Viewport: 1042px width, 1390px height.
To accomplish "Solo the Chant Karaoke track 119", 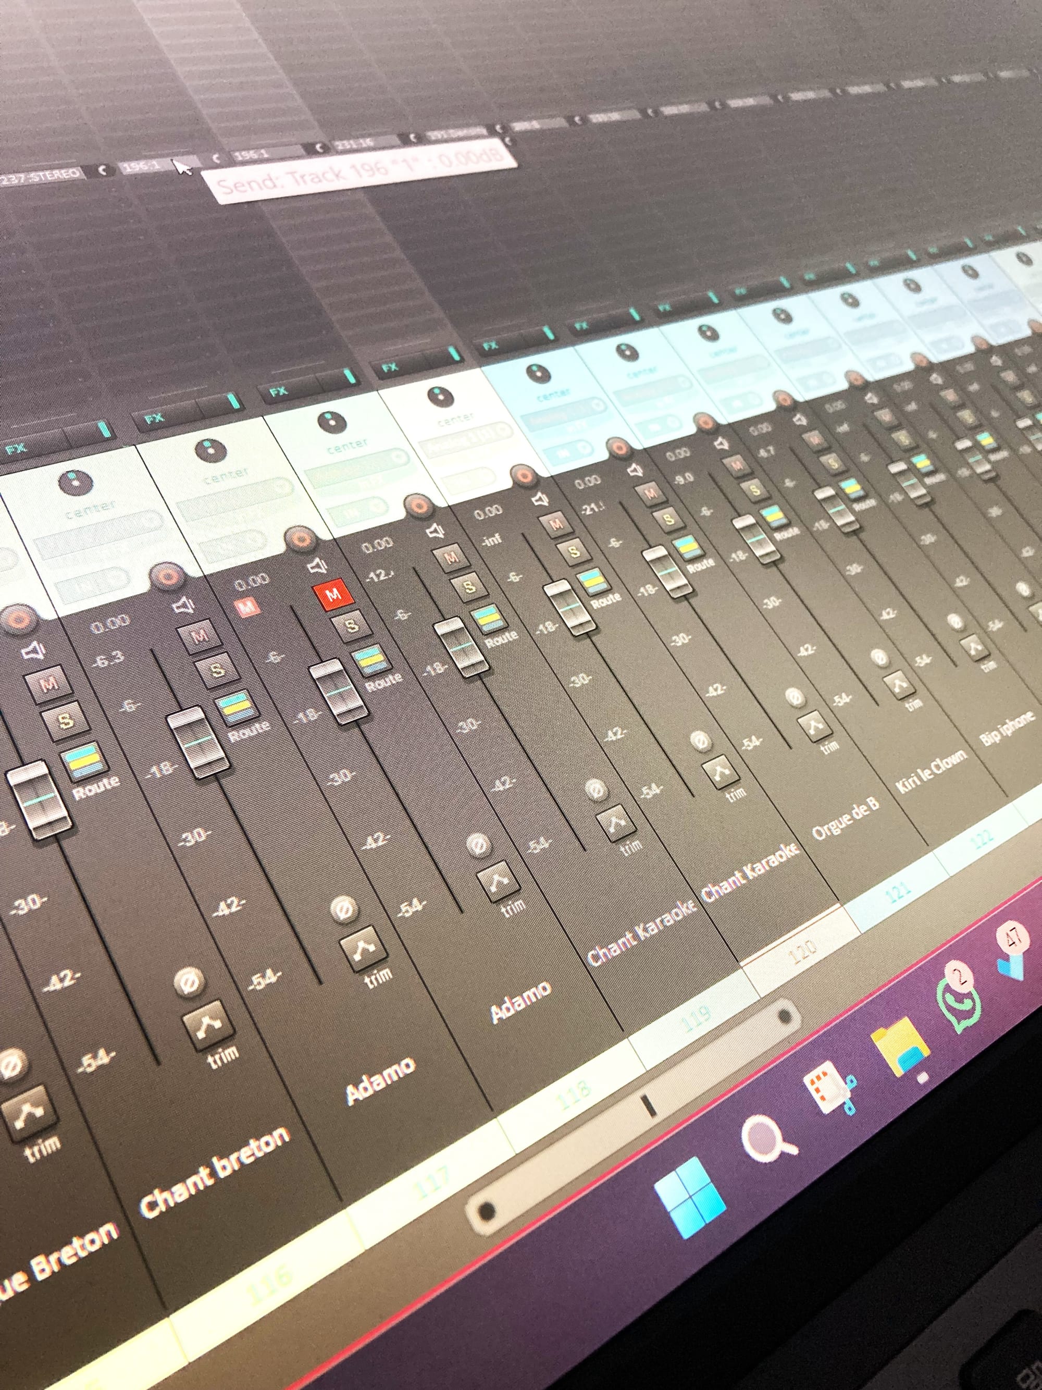I will point(468,587).
